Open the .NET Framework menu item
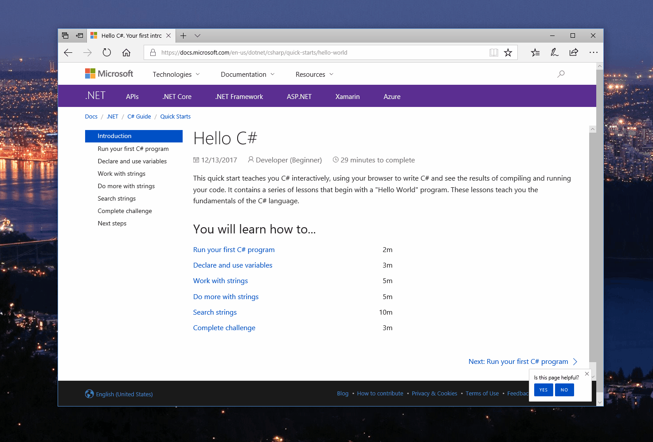The image size is (653, 442). (239, 97)
